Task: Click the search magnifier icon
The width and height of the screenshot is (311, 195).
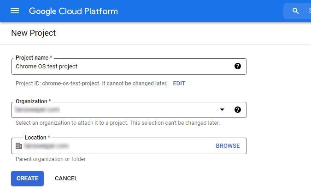Action: coord(296,11)
